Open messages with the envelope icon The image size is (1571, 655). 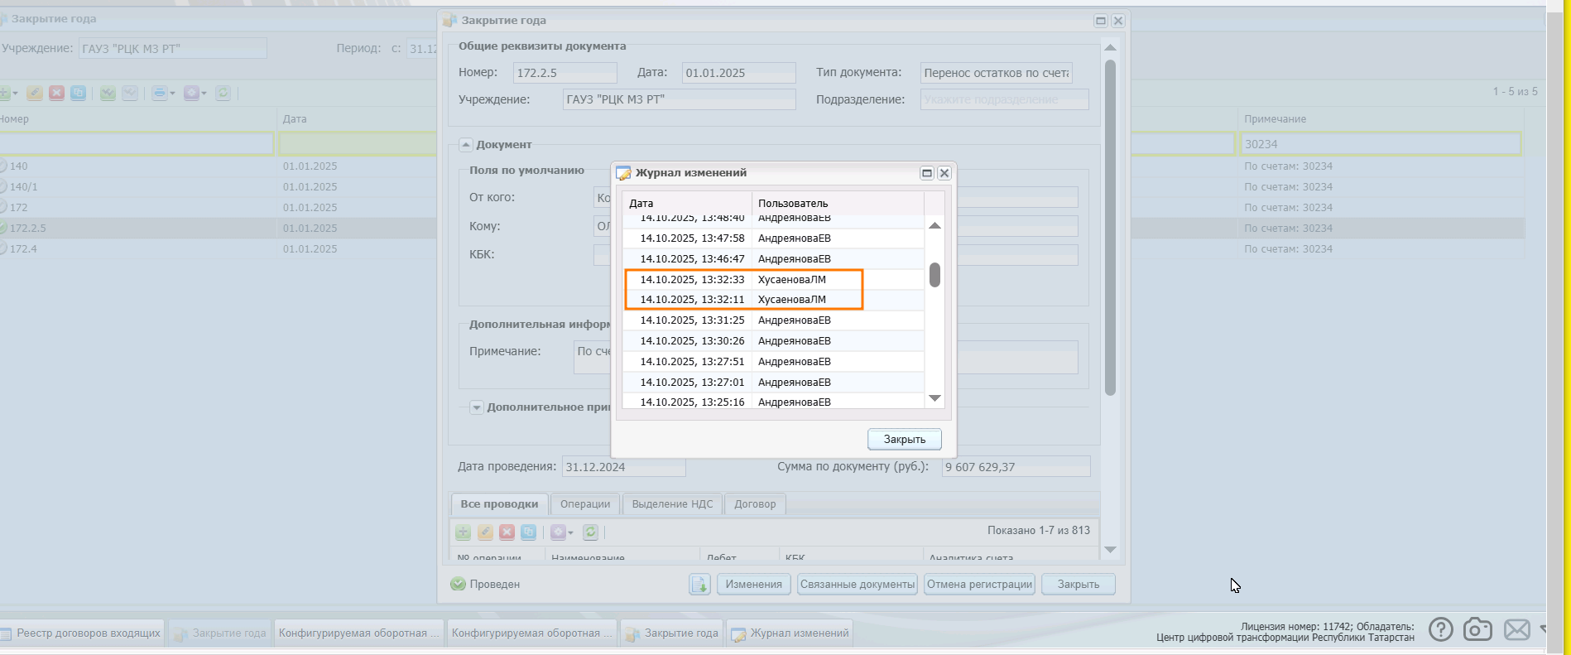click(1516, 630)
